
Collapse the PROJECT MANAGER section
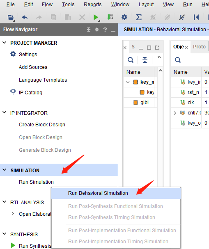[x=5, y=43]
